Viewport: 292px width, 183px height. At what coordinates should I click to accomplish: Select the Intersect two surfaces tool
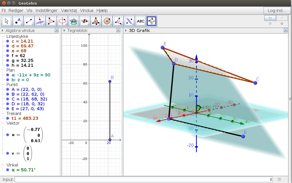[x=74, y=21]
